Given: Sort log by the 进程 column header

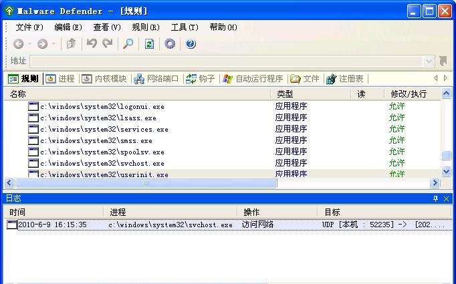Looking at the screenshot, I should (x=170, y=212).
